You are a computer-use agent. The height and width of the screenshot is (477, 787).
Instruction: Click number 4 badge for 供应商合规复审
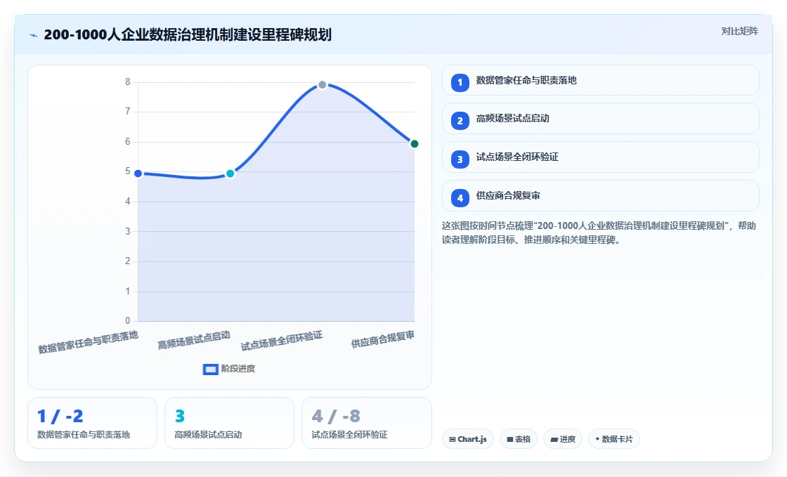point(460,198)
